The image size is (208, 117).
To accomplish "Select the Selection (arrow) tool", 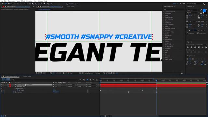I will tap(6, 4).
